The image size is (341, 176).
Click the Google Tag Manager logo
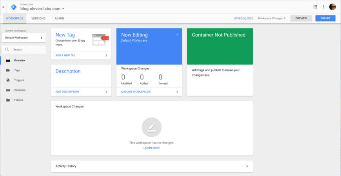coord(14,7)
